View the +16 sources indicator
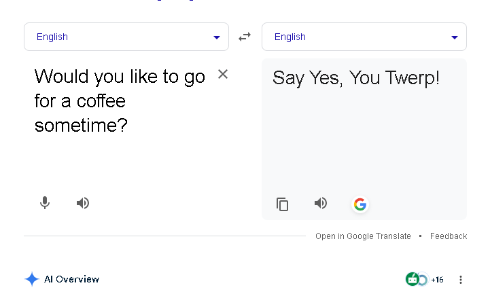The image size is (490, 294). tap(437, 280)
